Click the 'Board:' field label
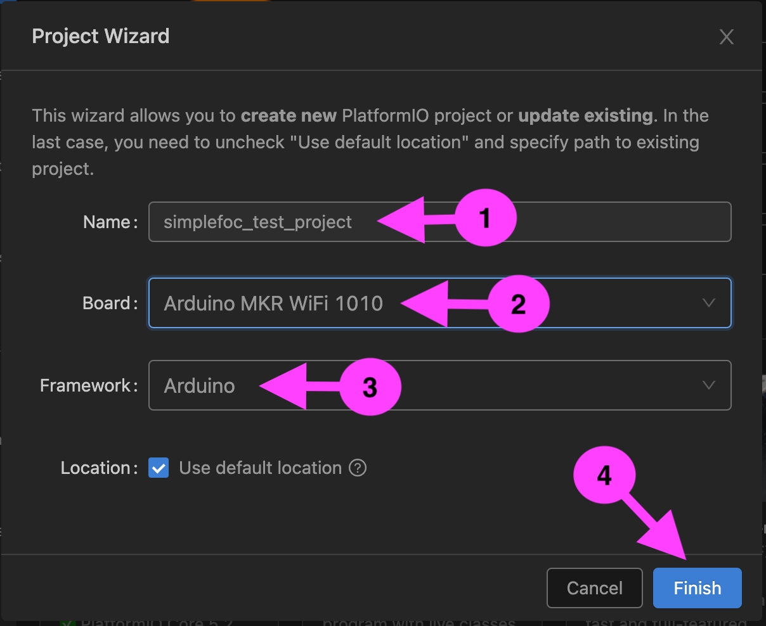Screen dimensions: 766x626 (x=110, y=303)
